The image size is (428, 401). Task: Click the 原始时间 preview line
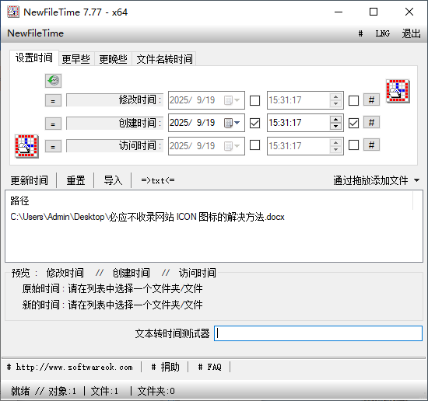[112, 288]
